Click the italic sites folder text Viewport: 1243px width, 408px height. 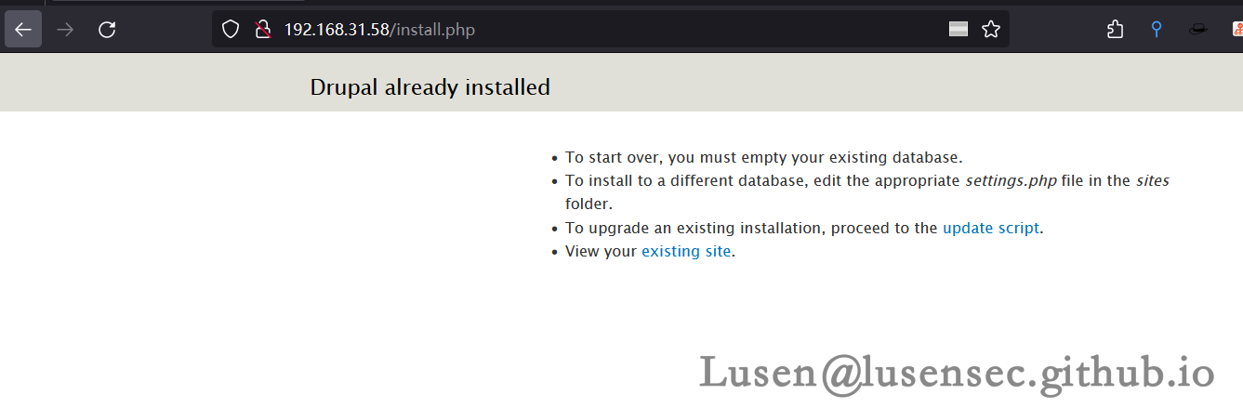pos(1152,180)
